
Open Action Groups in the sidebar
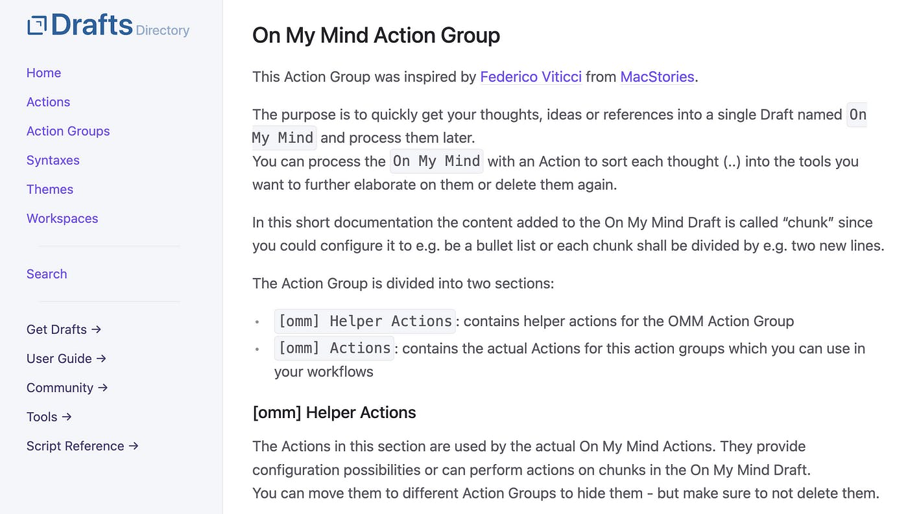tap(68, 132)
